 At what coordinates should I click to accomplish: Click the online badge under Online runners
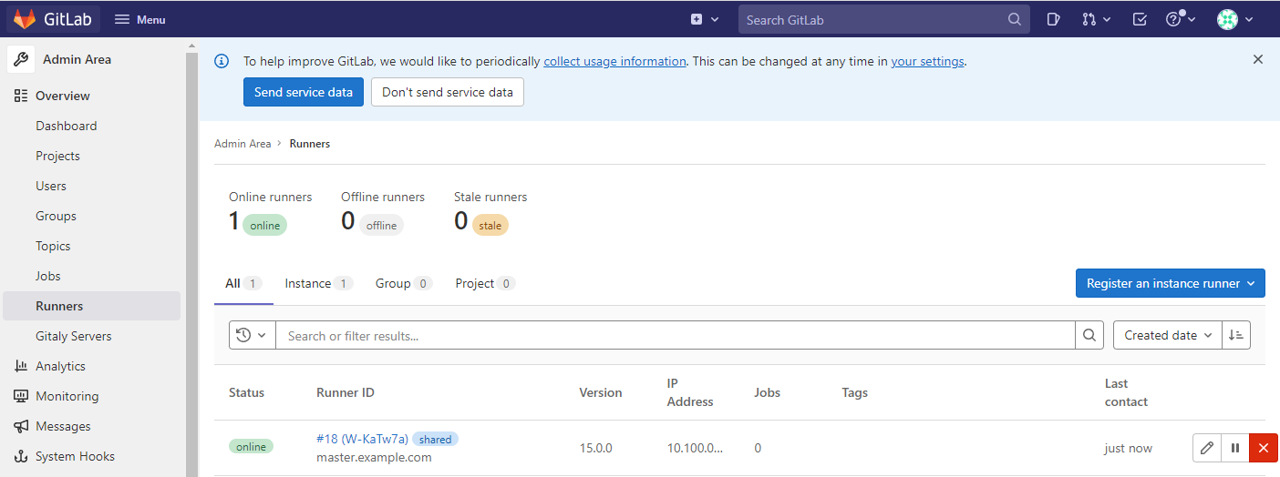tap(265, 225)
